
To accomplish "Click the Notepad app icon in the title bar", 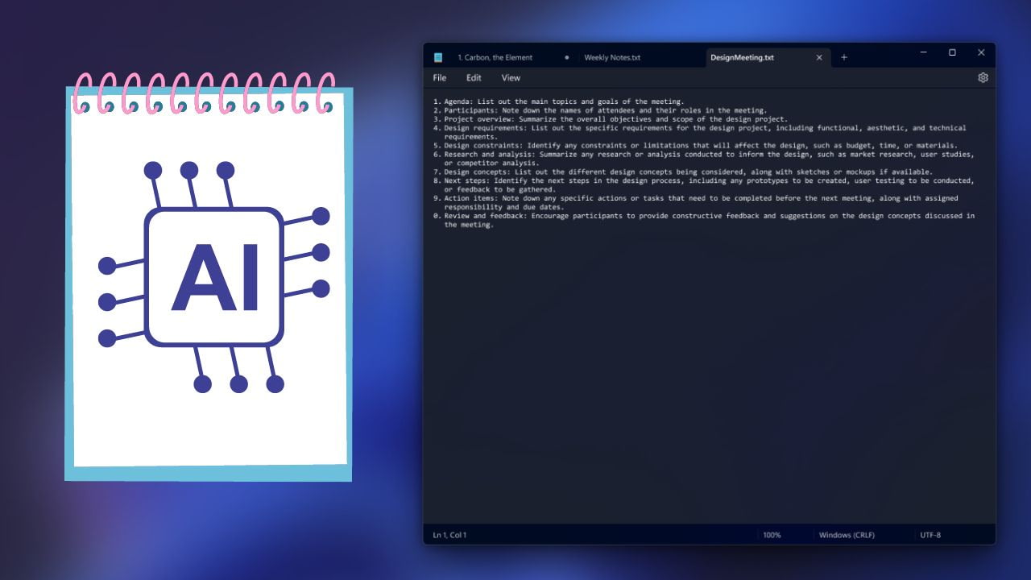I will click(x=437, y=57).
